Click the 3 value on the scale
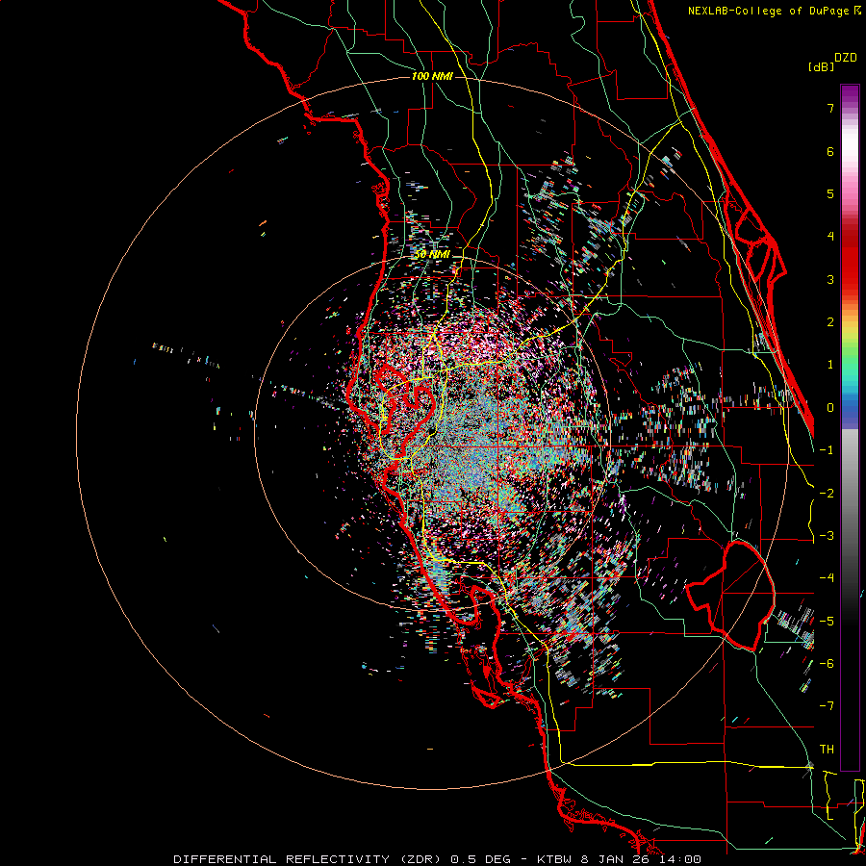 coord(830,279)
